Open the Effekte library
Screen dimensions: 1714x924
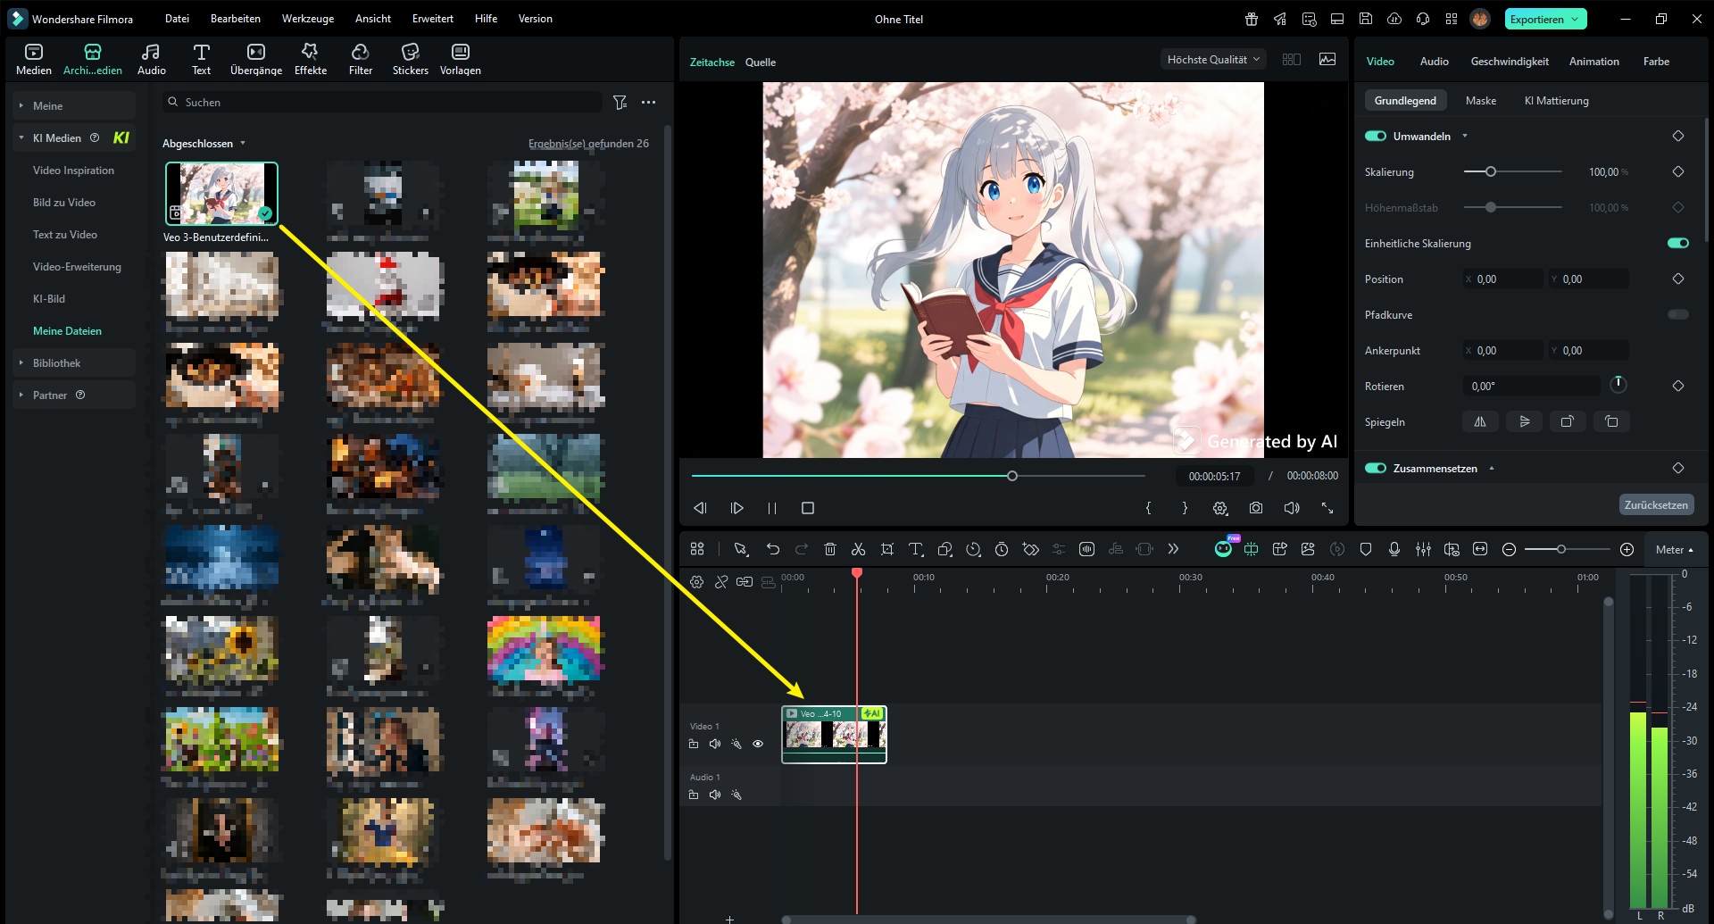pyautogui.click(x=310, y=59)
